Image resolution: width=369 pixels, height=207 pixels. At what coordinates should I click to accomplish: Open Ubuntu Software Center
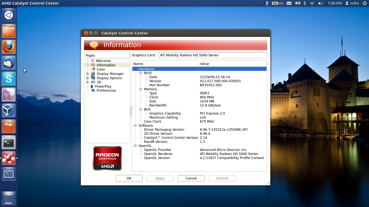point(9,126)
